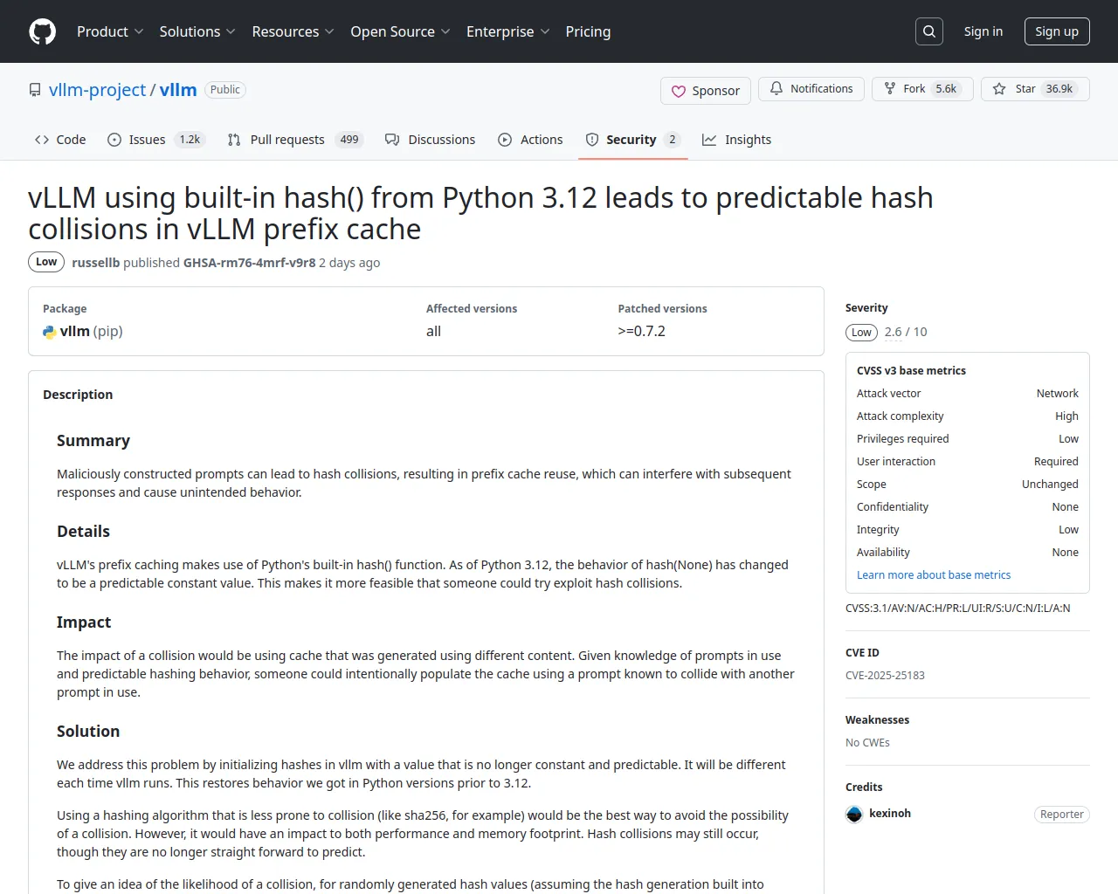Switch to the Discussions tab

click(x=431, y=140)
